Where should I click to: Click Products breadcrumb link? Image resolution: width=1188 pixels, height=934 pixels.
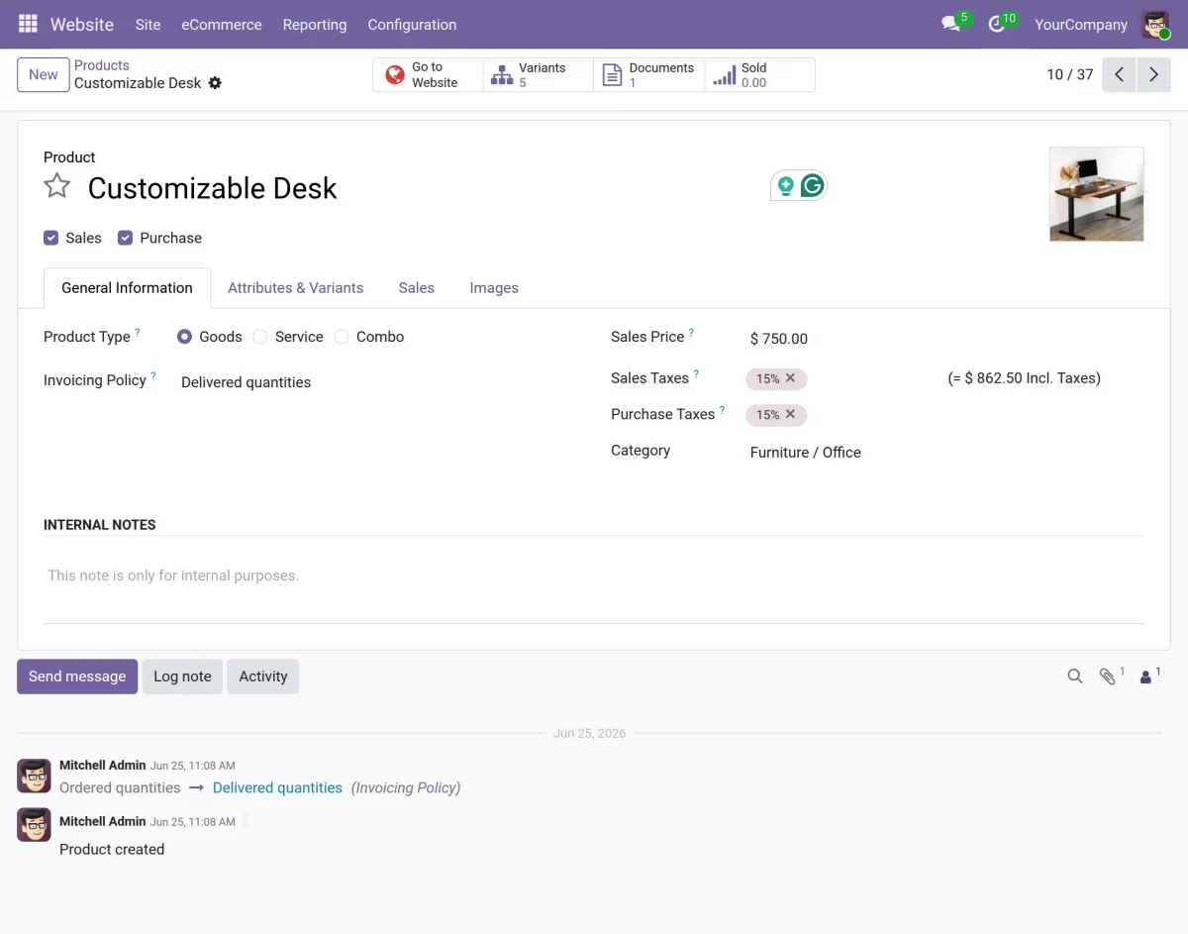point(102,65)
